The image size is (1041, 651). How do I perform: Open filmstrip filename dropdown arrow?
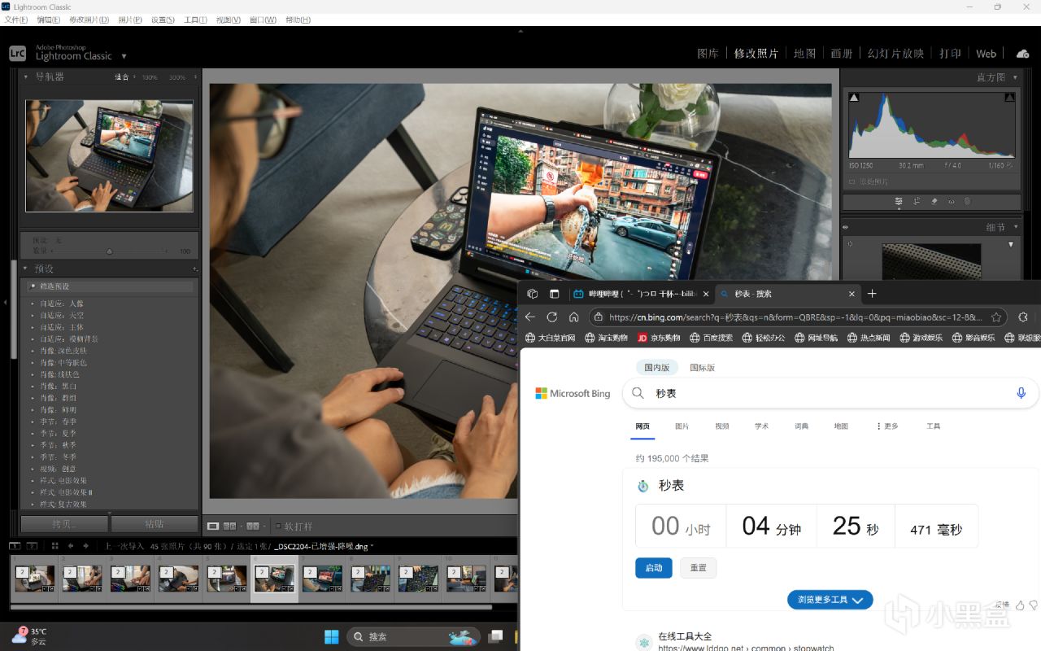click(372, 546)
